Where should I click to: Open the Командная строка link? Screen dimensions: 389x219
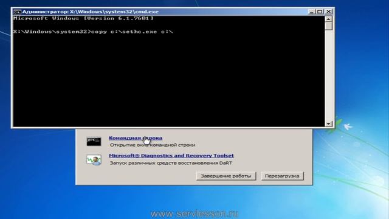136,138
